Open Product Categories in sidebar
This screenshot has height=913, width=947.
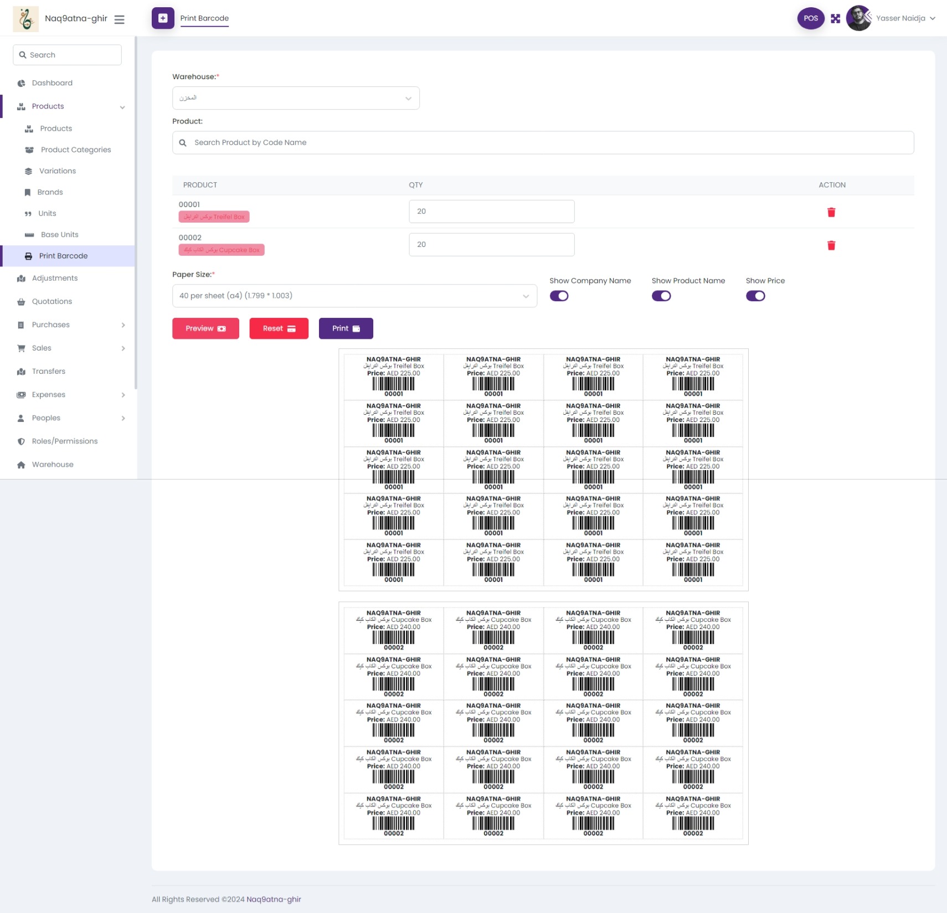pyautogui.click(x=75, y=150)
